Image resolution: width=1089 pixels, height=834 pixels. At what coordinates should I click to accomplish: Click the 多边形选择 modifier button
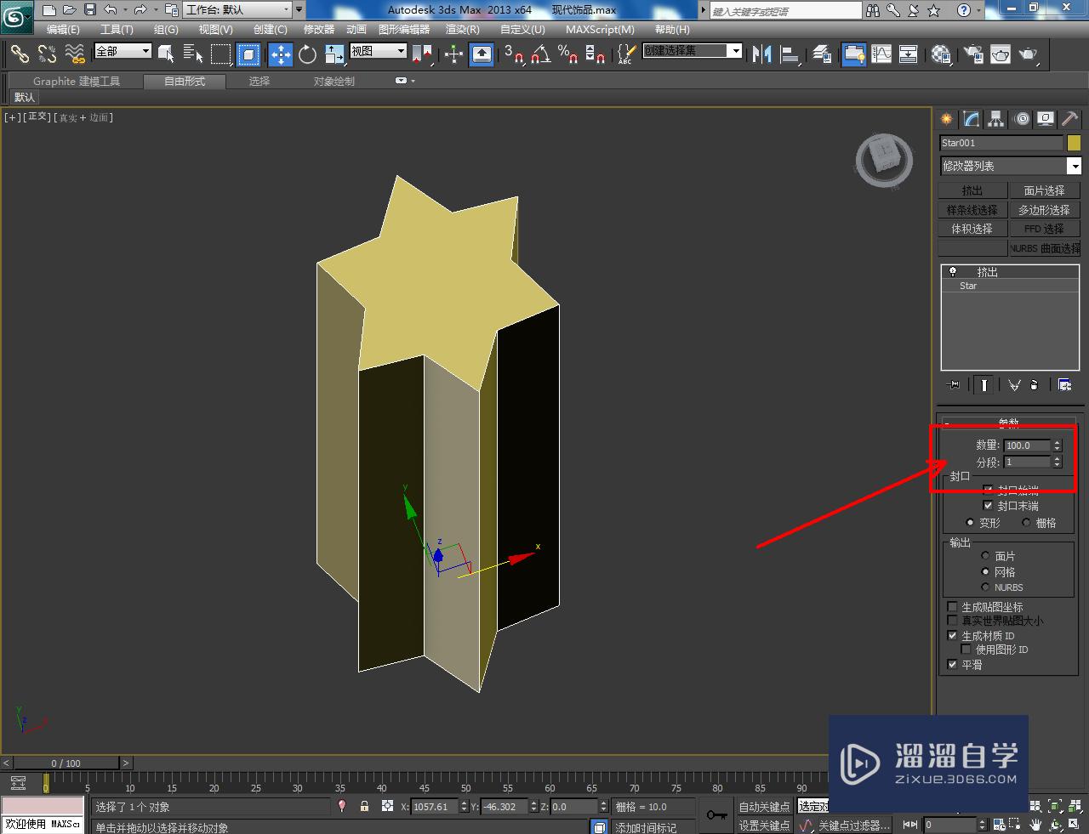click(1044, 209)
